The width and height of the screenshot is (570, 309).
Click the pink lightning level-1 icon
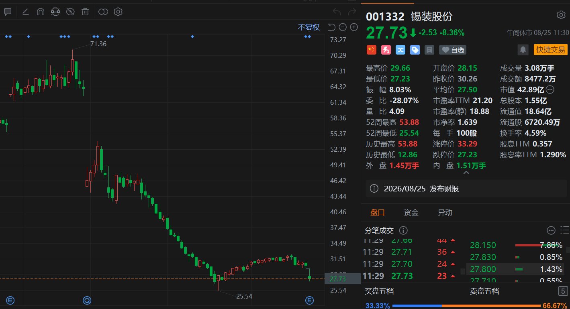[x=386, y=50]
